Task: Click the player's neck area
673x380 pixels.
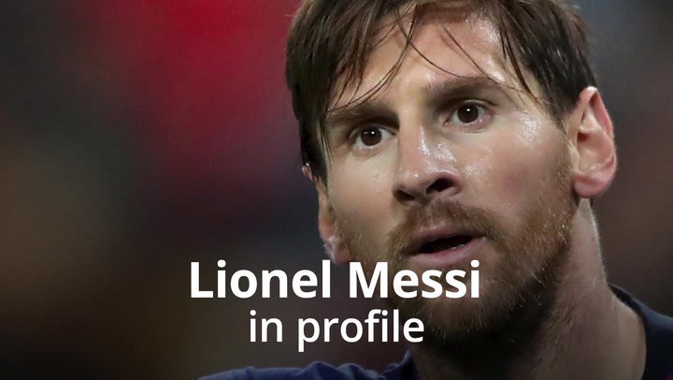Action: click(x=601, y=300)
